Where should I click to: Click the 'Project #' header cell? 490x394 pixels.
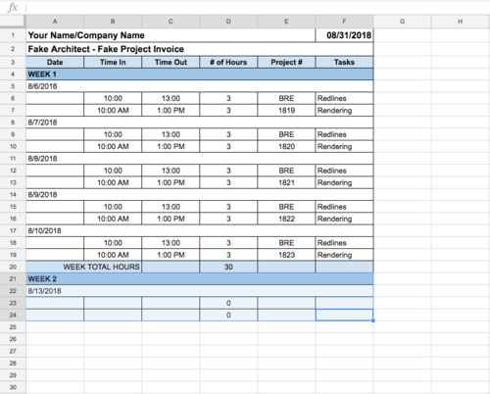pyautogui.click(x=286, y=62)
